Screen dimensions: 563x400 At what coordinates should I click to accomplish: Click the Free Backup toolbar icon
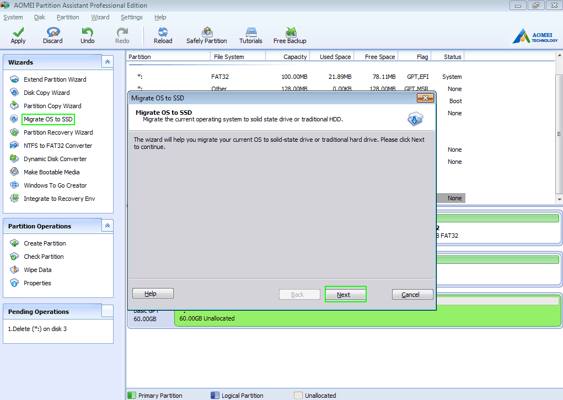[291, 32]
